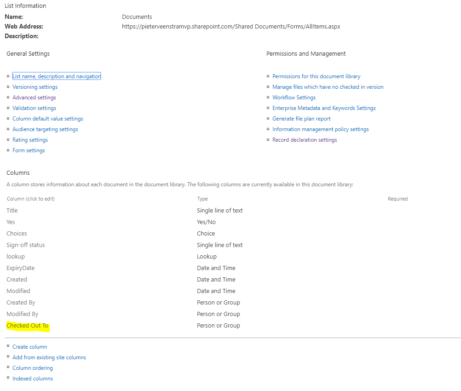The height and width of the screenshot is (391, 461).
Task: Open Column default value settings
Action: 48,119
